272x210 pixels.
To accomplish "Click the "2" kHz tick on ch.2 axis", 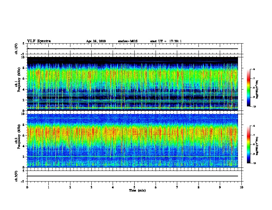I will (x=24, y=157).
